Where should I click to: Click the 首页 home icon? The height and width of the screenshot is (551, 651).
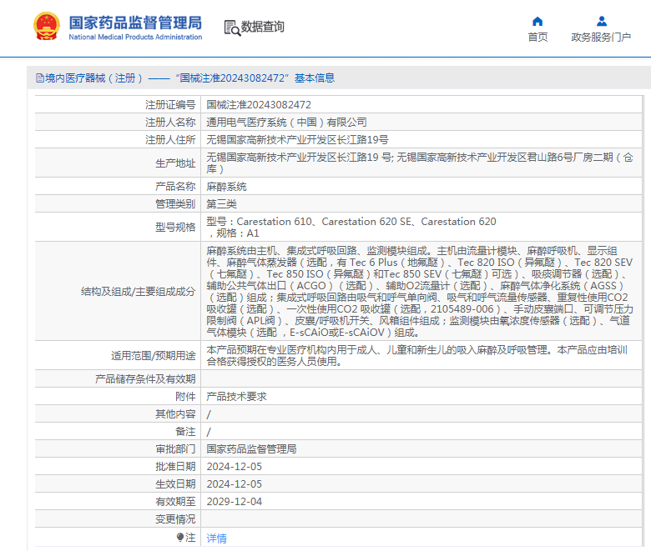[x=537, y=21]
